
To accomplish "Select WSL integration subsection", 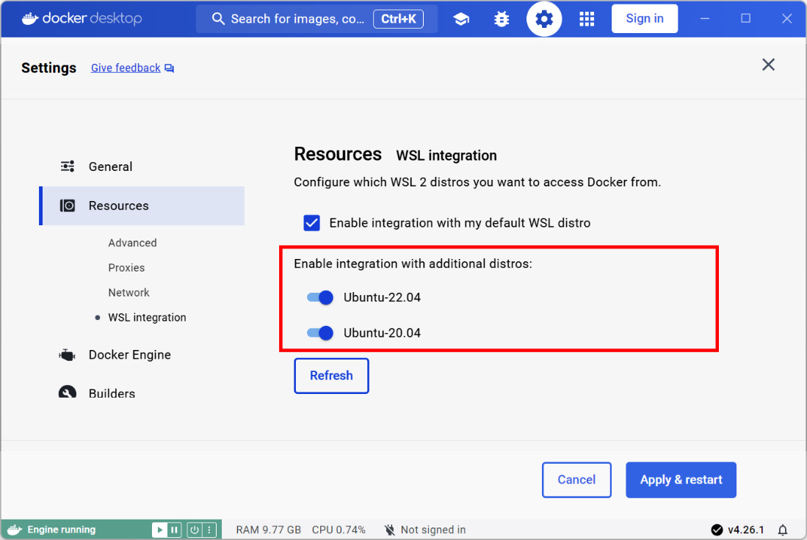I will tap(147, 317).
